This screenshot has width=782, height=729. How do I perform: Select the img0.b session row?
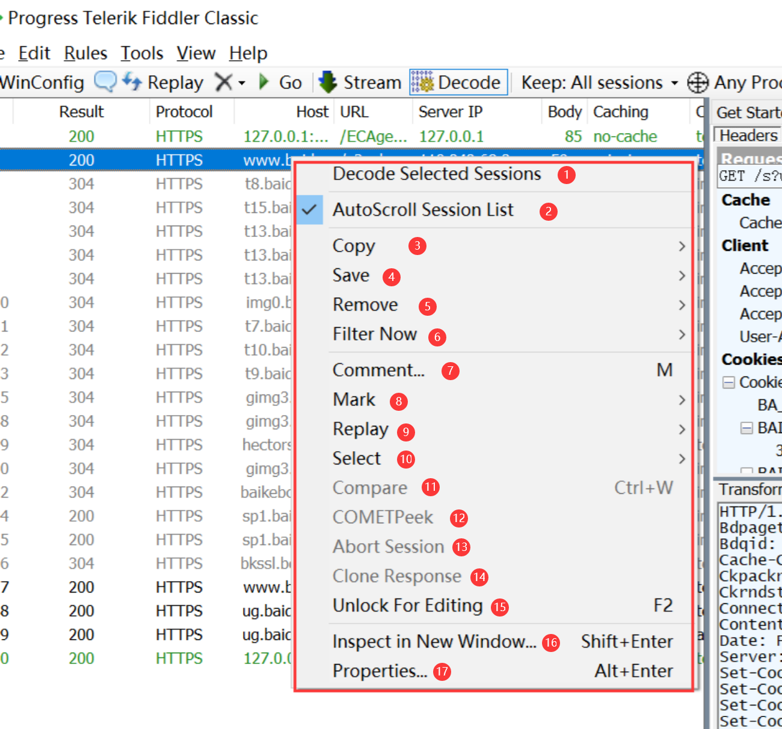point(146,303)
